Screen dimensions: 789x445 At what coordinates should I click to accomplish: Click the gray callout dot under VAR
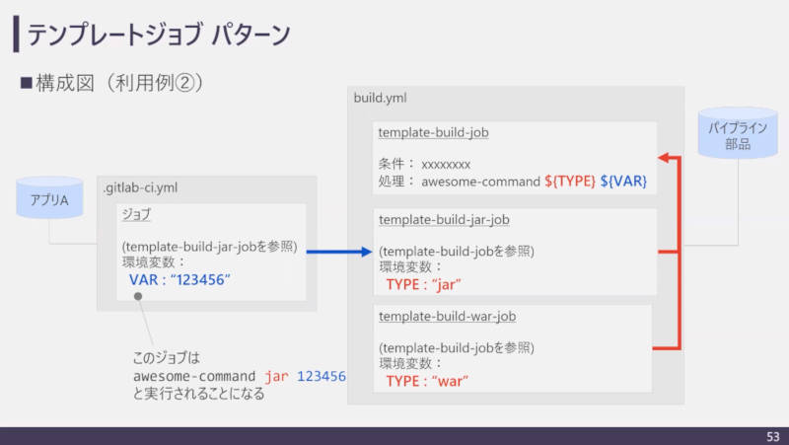point(138,296)
